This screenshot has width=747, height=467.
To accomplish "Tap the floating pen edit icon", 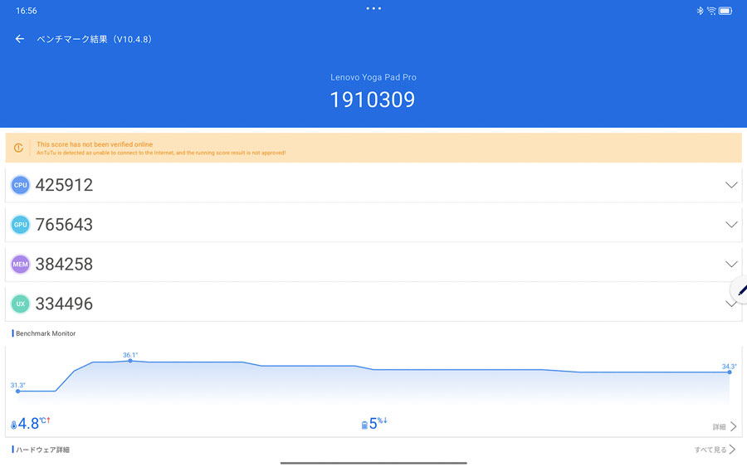I will (740, 289).
